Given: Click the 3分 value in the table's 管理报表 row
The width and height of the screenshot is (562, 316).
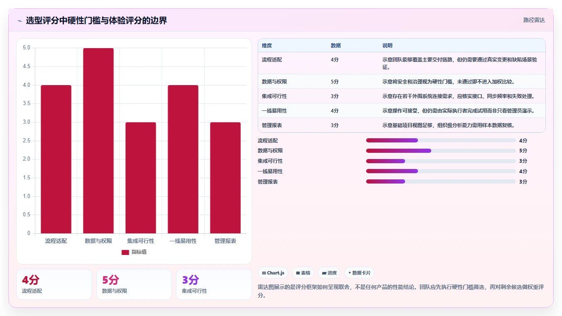Looking at the screenshot, I should (x=335, y=125).
